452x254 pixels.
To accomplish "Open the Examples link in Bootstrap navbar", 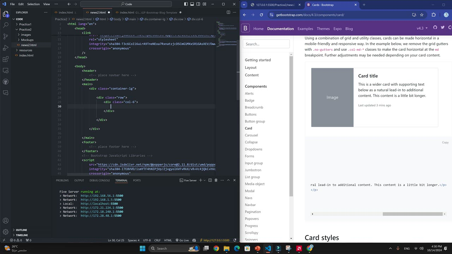I will tap(305, 29).
